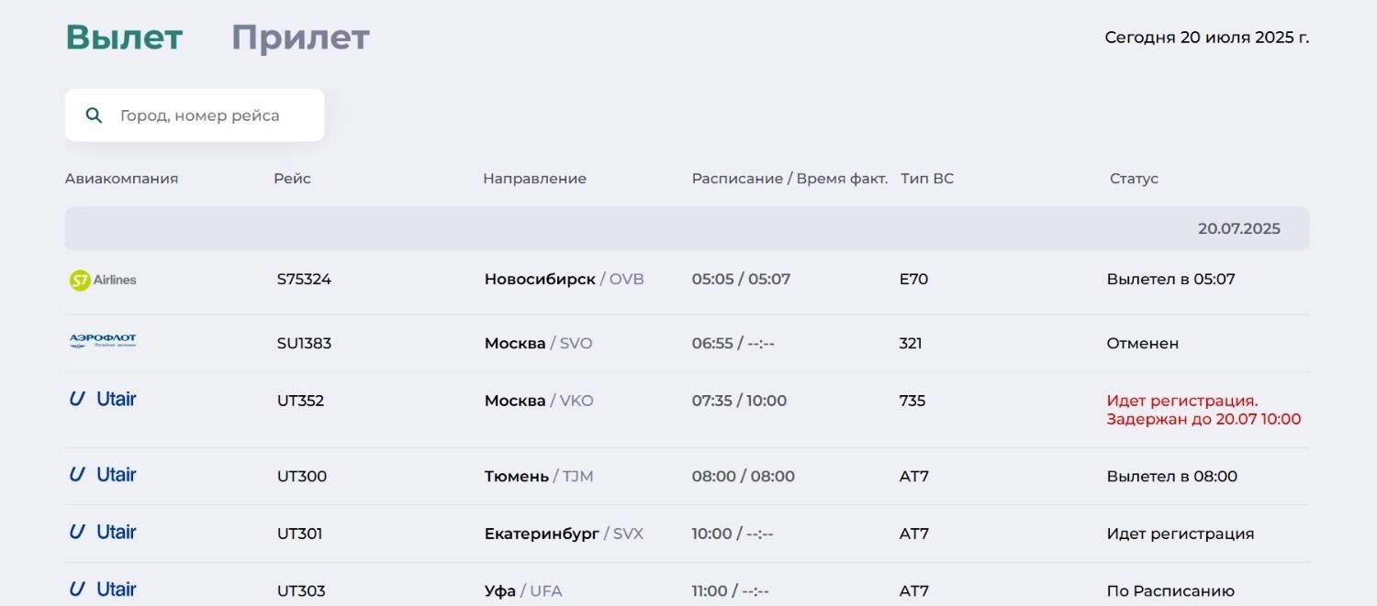Focus the Город, номер рейса search field
This screenshot has width=1377, height=606.
click(x=195, y=116)
